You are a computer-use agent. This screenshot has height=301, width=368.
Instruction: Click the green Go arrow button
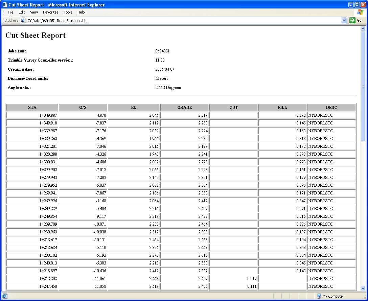click(x=352, y=20)
